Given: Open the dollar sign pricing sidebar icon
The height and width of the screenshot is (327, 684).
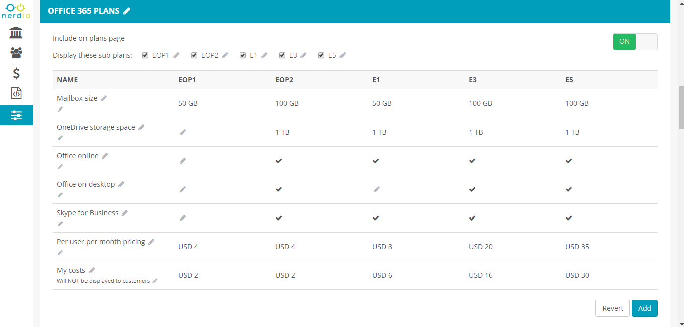Looking at the screenshot, I should 16,73.
